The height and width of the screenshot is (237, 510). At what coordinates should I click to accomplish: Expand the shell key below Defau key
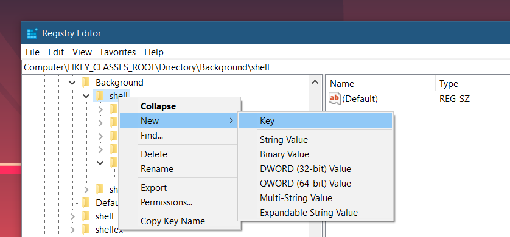click(72, 216)
